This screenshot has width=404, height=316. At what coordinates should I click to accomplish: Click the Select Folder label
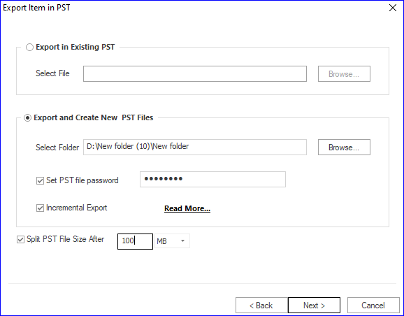(x=57, y=148)
